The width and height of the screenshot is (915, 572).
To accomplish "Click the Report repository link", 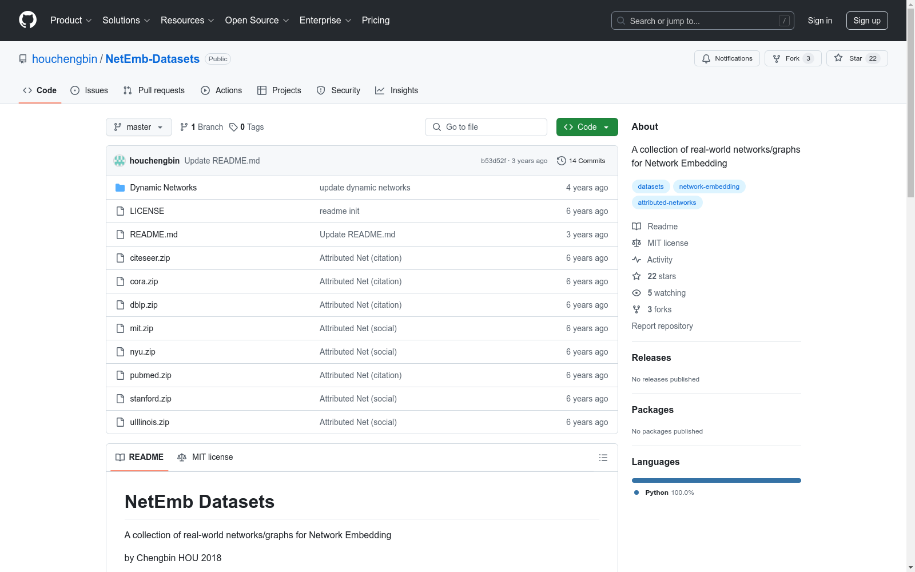I will click(662, 326).
